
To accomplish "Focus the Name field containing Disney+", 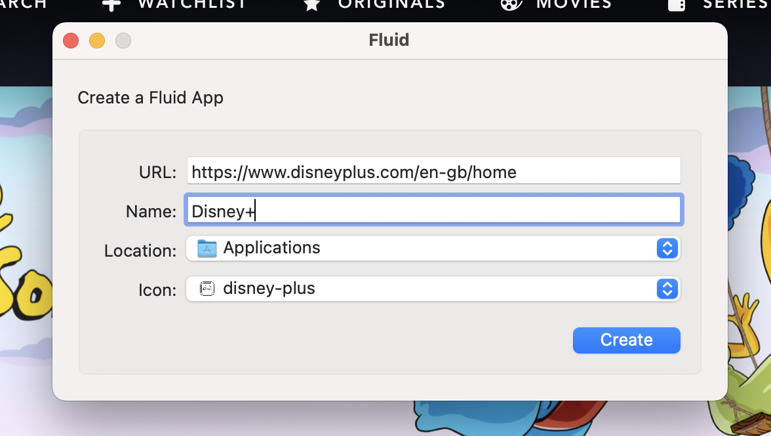I will tap(433, 211).
